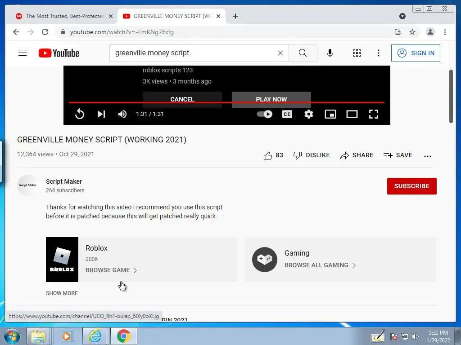The height and width of the screenshot is (345, 461).
Task: Expand the description with SHOW MORE
Action: pyautogui.click(x=62, y=293)
